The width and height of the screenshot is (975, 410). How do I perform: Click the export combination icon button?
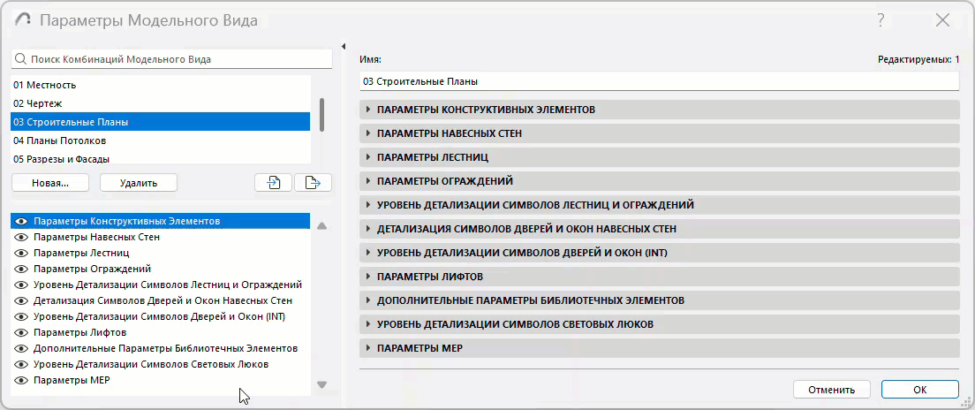313,182
